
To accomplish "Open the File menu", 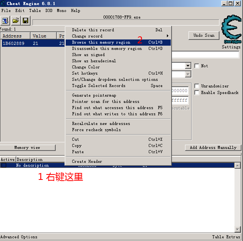I will [6, 10].
